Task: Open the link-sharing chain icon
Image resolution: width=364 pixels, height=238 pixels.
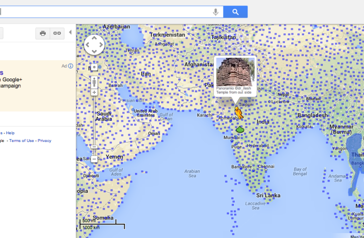Action: (x=57, y=33)
